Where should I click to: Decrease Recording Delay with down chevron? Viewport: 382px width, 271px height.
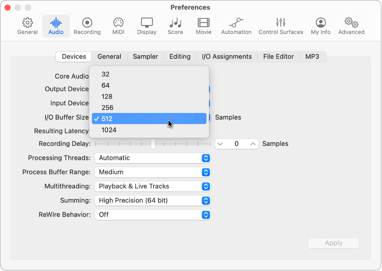tap(220, 144)
